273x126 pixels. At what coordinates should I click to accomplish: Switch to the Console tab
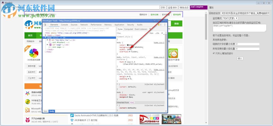point(64,25)
